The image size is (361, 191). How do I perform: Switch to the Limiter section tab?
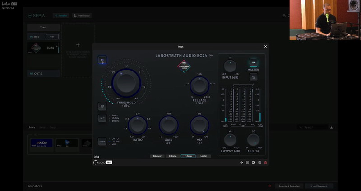pos(204,156)
